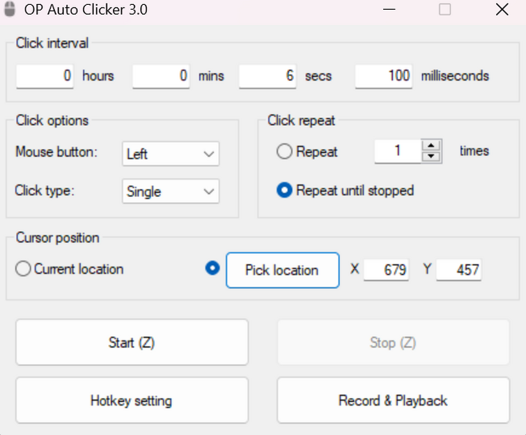The image size is (526, 435).
Task: Open the Mouse button dropdown
Action: tap(171, 154)
